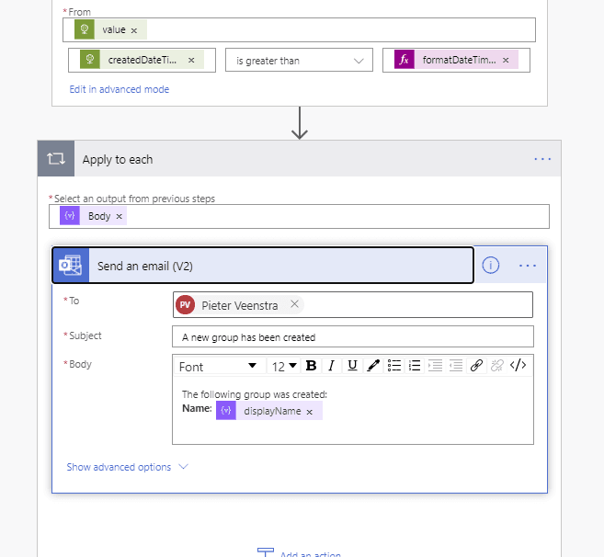
Task: Click 'The following group was created:' text
Action: [x=255, y=394]
